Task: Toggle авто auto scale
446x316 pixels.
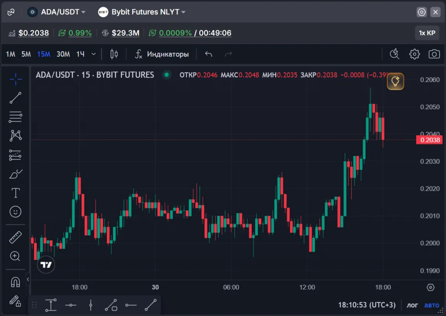Action: click(432, 305)
